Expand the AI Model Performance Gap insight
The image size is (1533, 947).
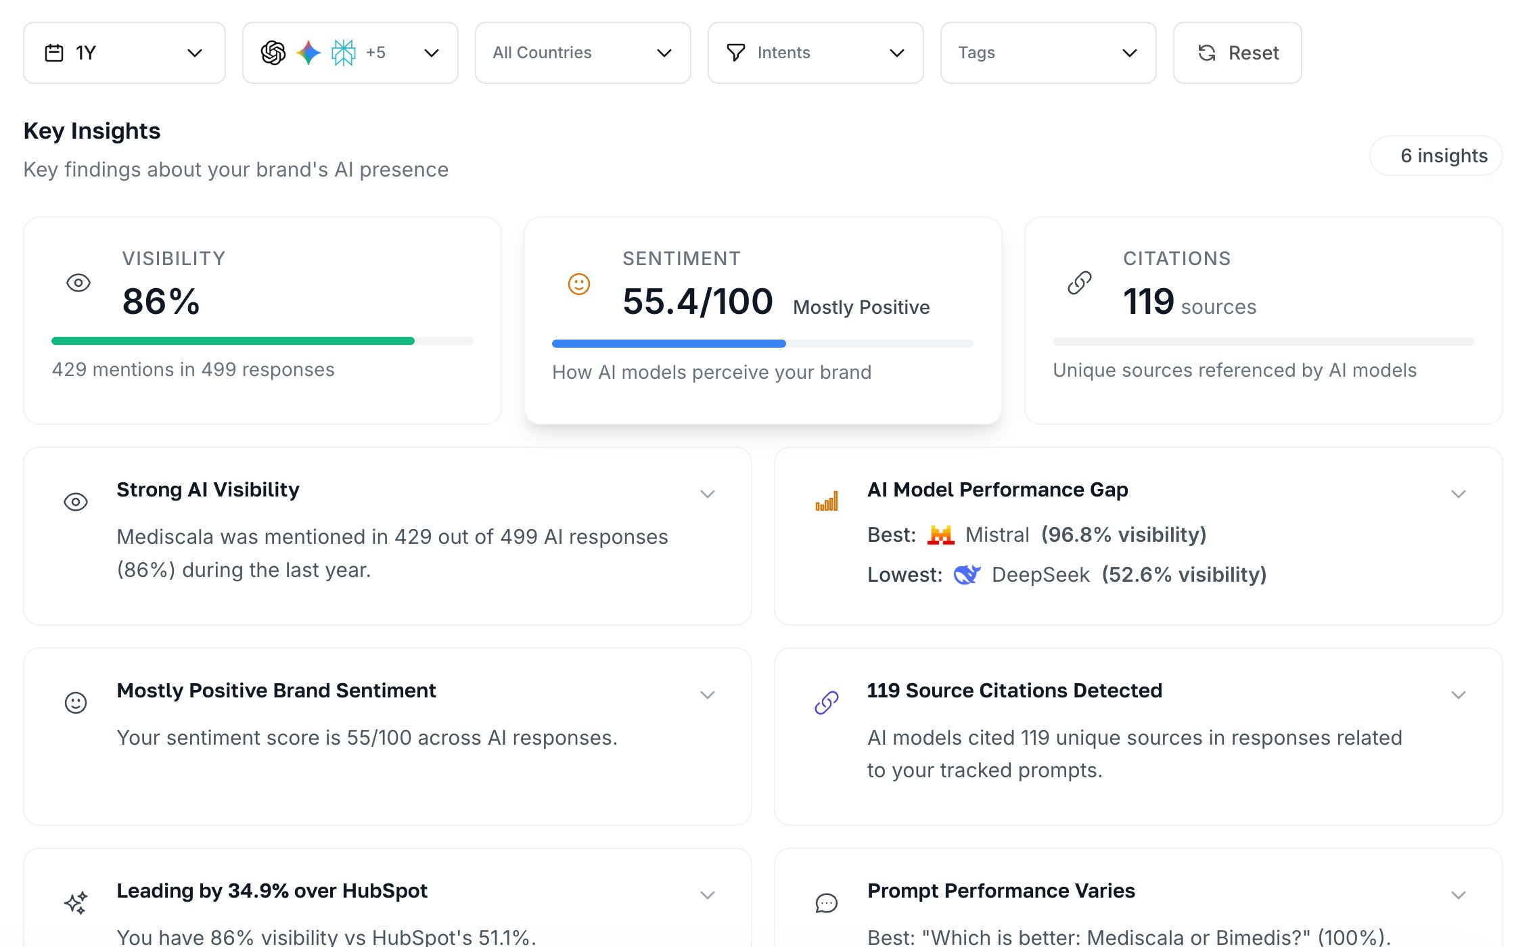click(1458, 494)
